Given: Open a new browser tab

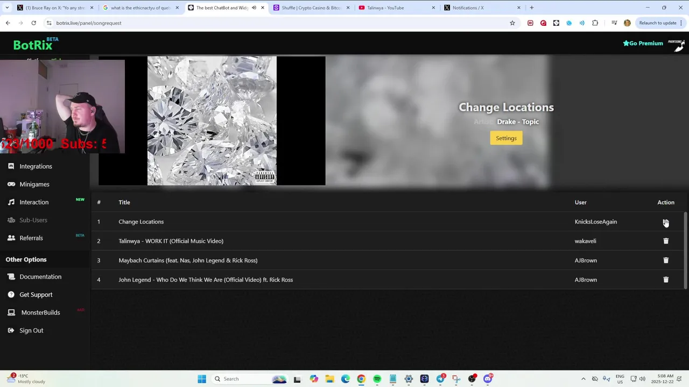Looking at the screenshot, I should pos(532,8).
